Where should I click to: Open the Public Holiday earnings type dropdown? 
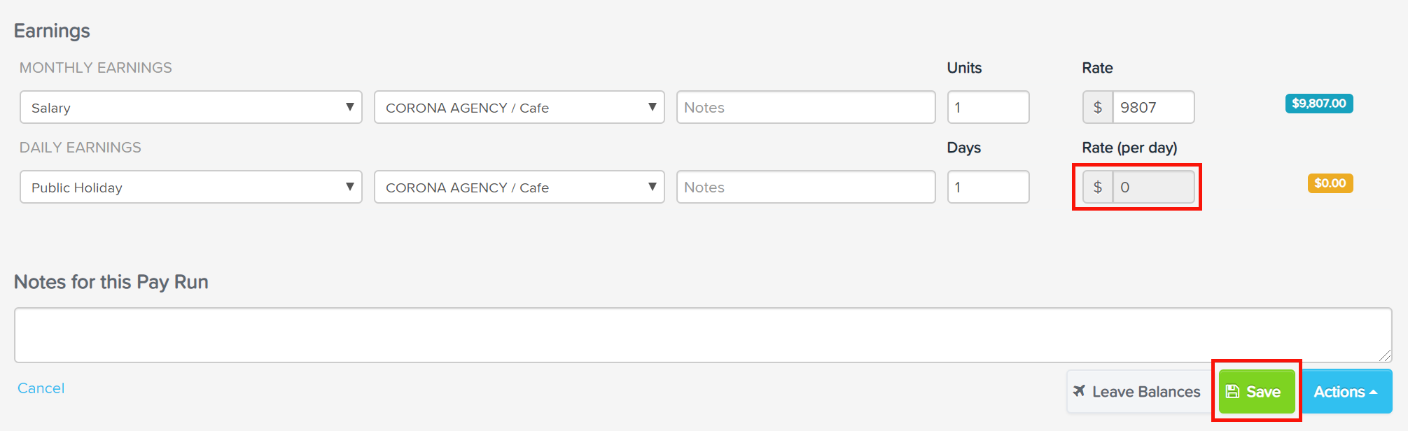coord(191,188)
